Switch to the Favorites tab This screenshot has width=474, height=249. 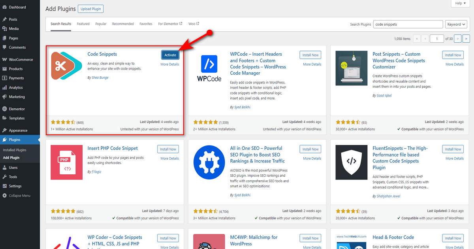[146, 24]
